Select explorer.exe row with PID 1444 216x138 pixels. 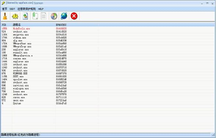tap(108, 61)
